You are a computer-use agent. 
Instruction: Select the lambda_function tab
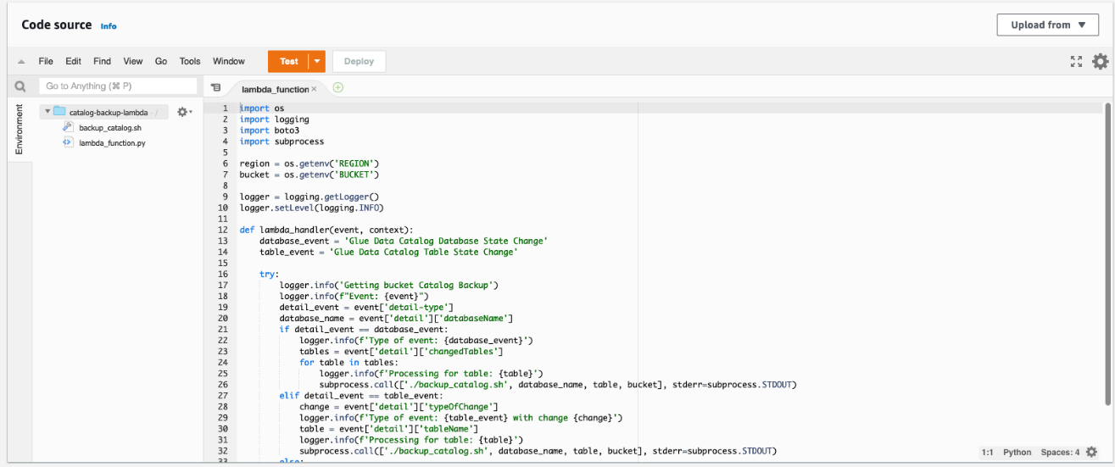tap(275, 88)
